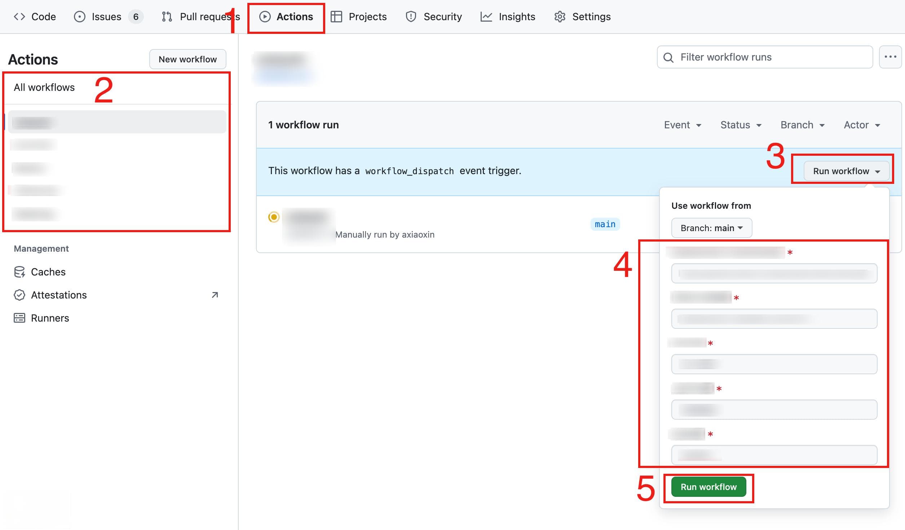Click the Projects table icon
The image size is (905, 530).
pyautogui.click(x=336, y=17)
